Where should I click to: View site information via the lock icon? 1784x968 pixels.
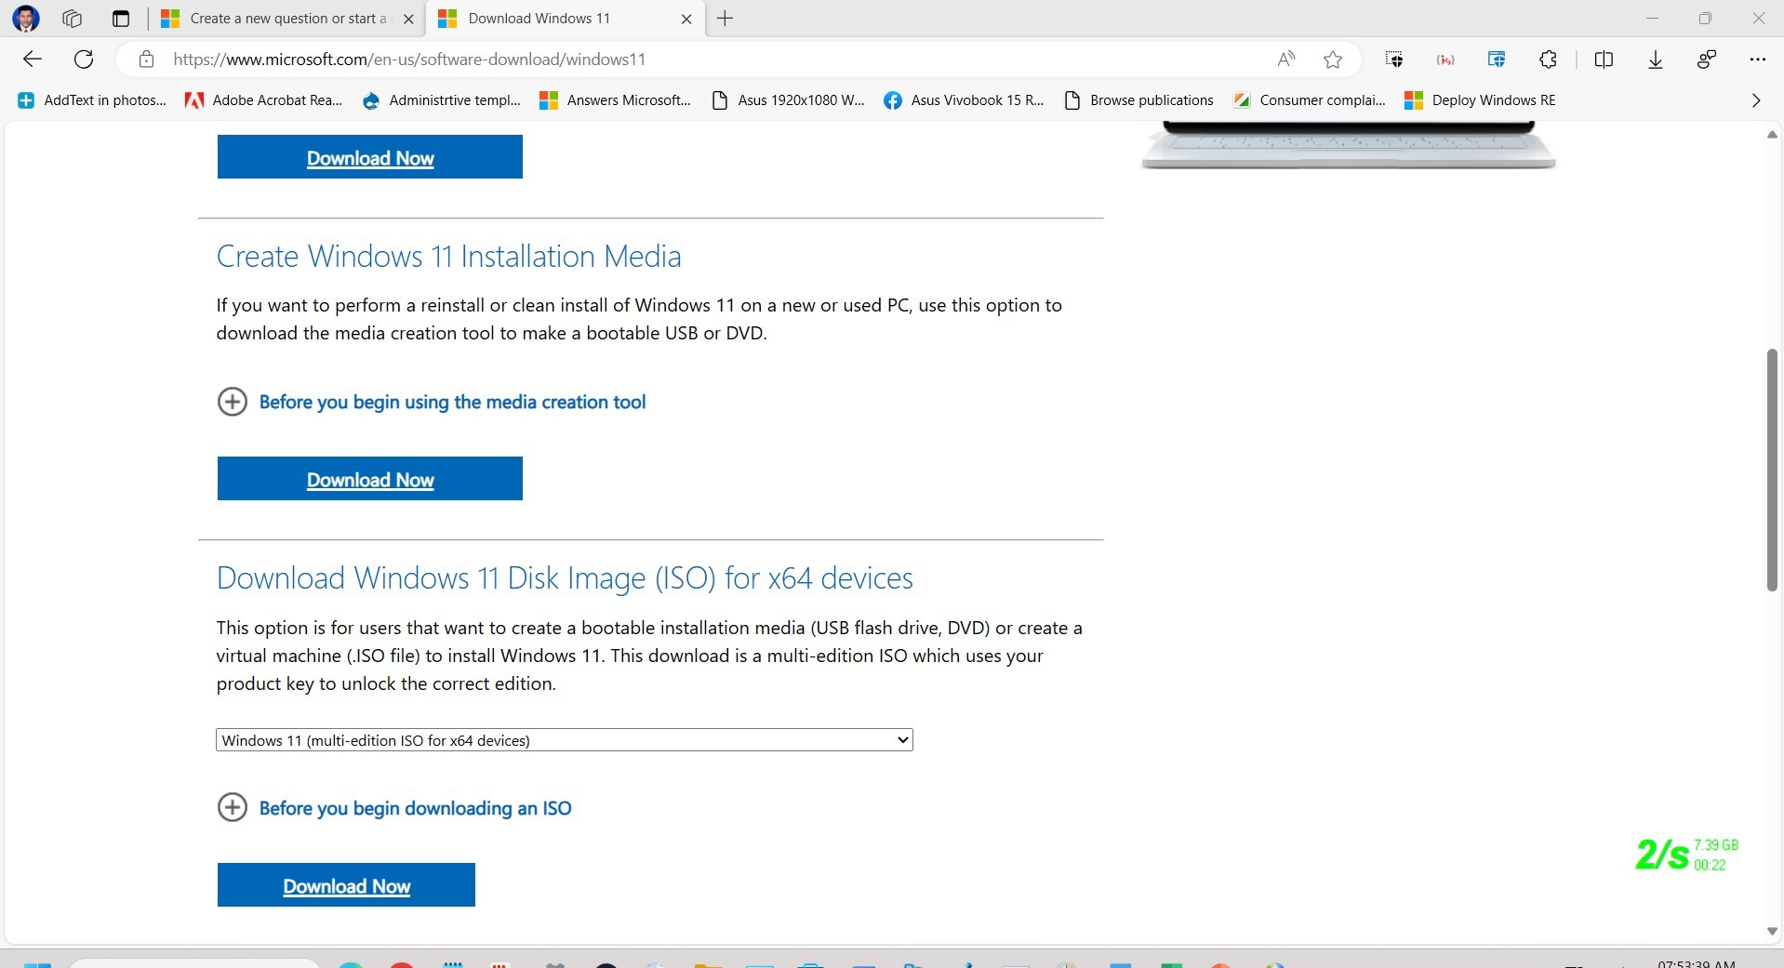click(x=146, y=60)
